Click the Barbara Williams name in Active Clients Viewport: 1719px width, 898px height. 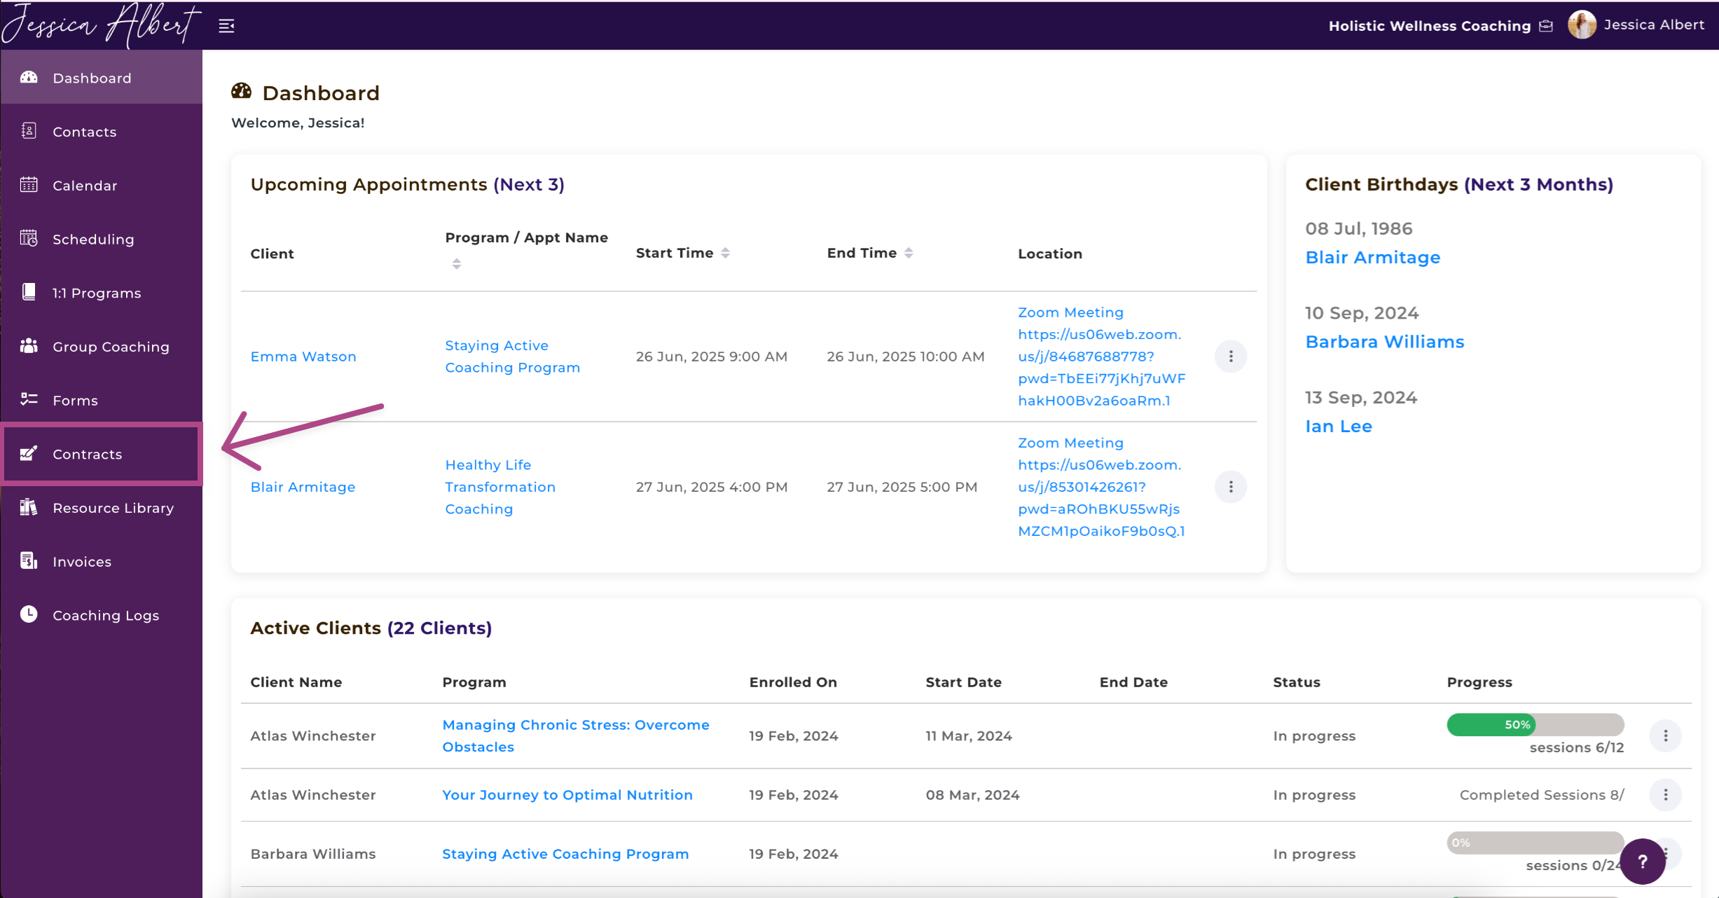313,854
